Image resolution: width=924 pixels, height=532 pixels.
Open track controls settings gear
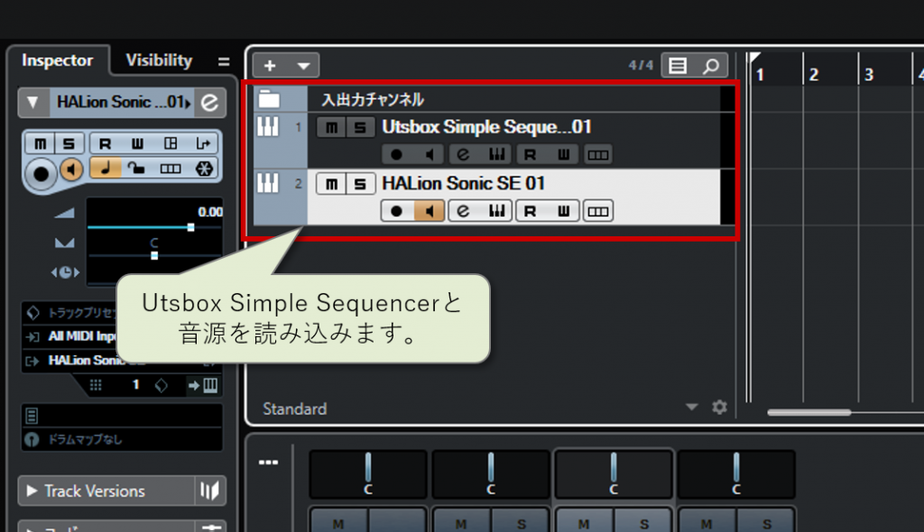tap(719, 407)
